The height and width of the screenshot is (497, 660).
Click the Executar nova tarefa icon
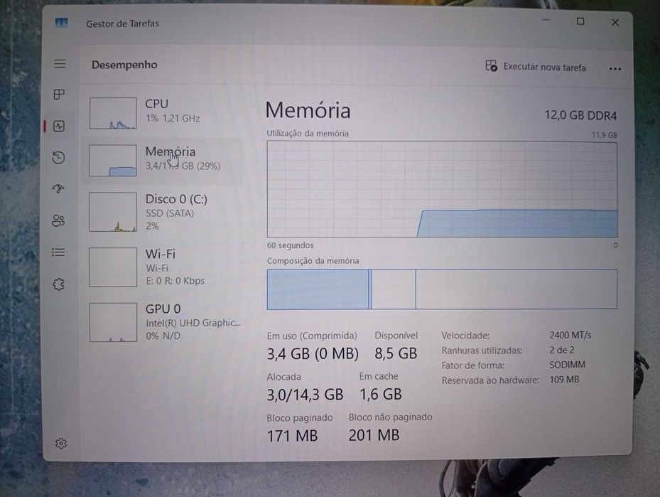[x=491, y=65]
